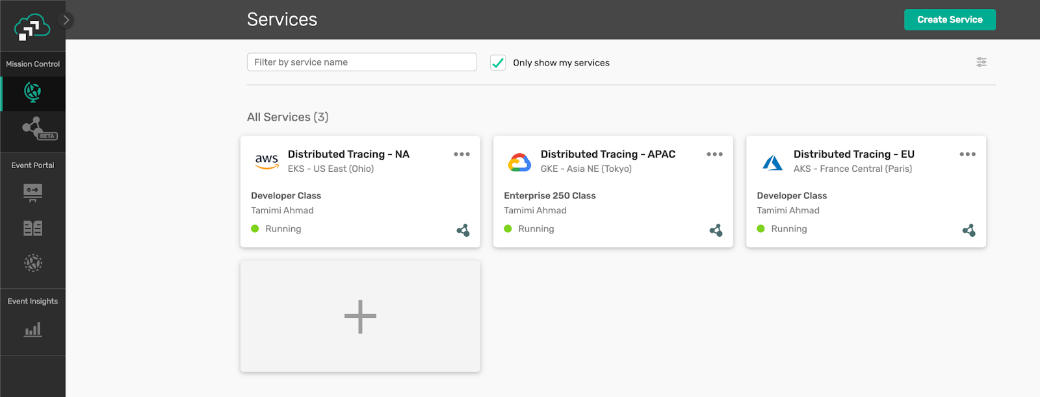
Task: Open Event Insights bar chart icon
Action: pos(32,330)
